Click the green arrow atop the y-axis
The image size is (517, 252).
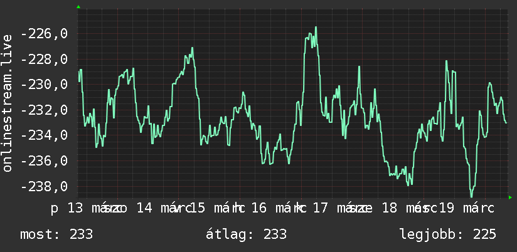click(78, 7)
